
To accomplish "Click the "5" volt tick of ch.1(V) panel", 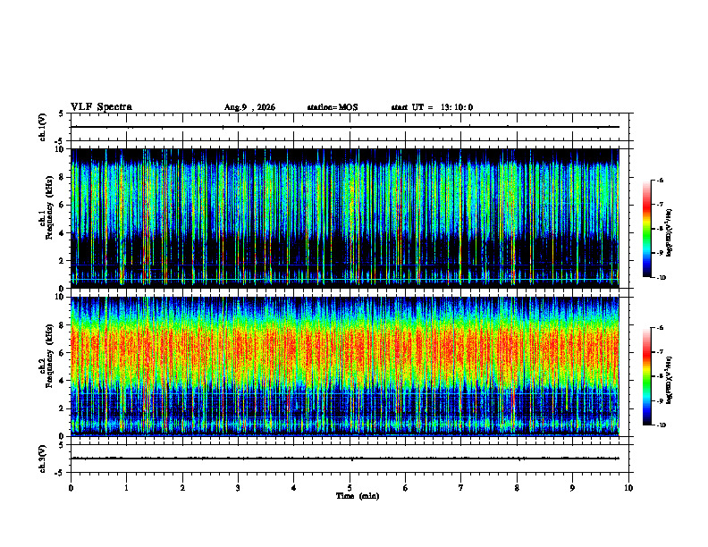I will (62, 114).
